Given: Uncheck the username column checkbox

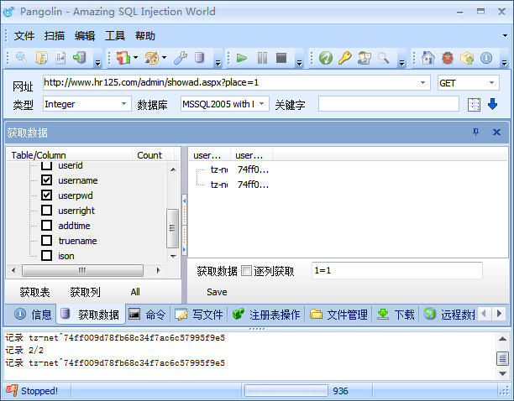Looking at the screenshot, I should [46, 180].
